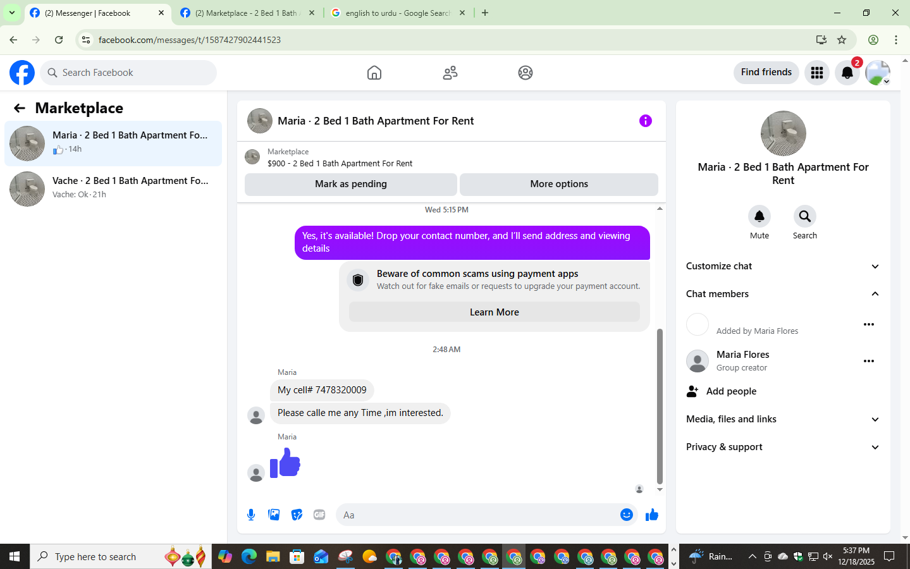910x569 pixels.
Task: Focus the Search Facebook field
Action: [129, 73]
